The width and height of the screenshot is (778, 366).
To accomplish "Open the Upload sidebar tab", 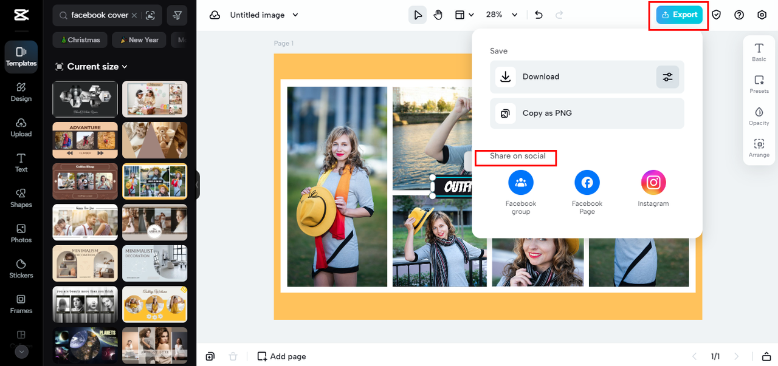I will 21,127.
